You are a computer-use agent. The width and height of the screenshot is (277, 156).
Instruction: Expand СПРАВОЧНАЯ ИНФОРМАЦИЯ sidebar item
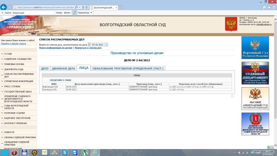click(19, 81)
